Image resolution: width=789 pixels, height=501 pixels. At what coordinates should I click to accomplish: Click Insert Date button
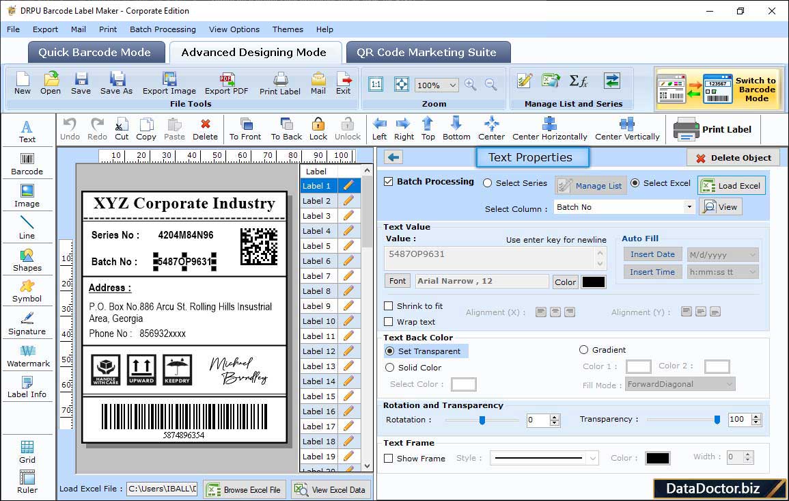(652, 254)
